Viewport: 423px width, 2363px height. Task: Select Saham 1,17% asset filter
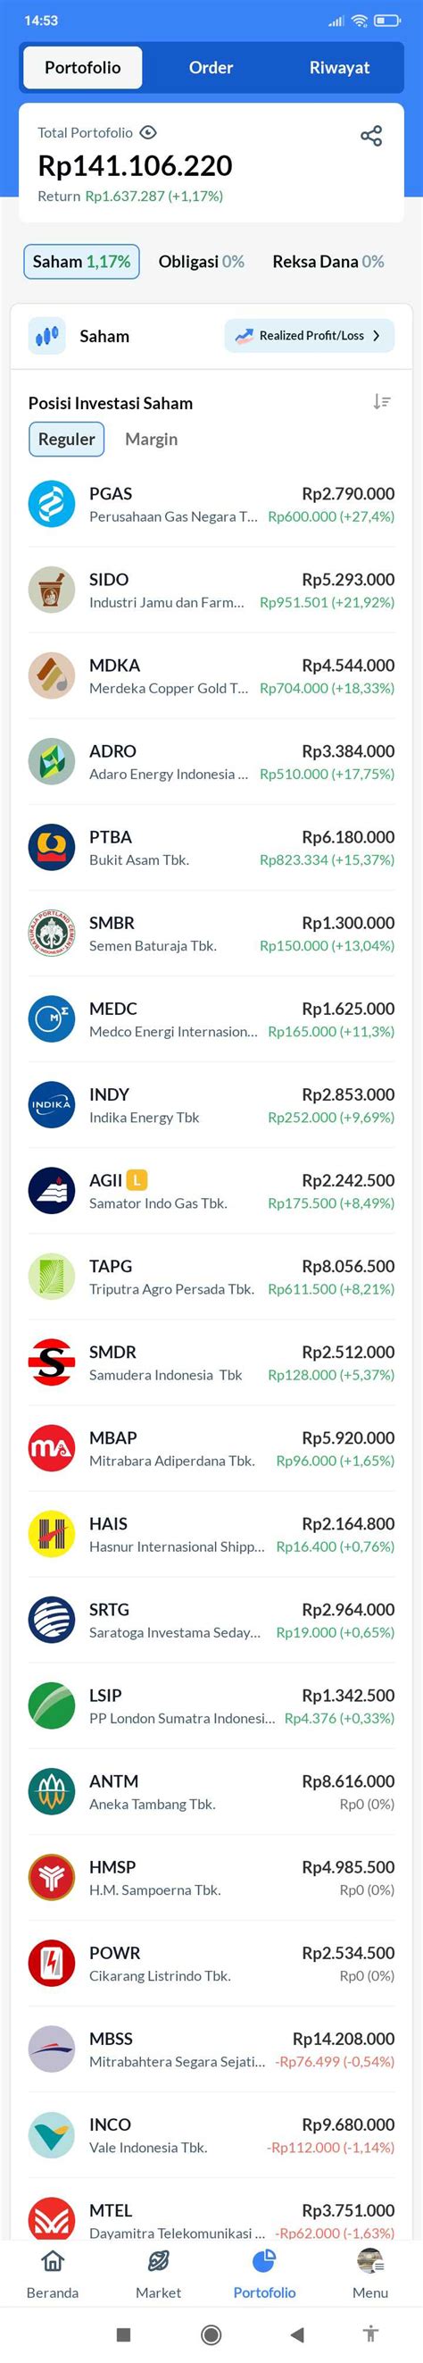81,262
